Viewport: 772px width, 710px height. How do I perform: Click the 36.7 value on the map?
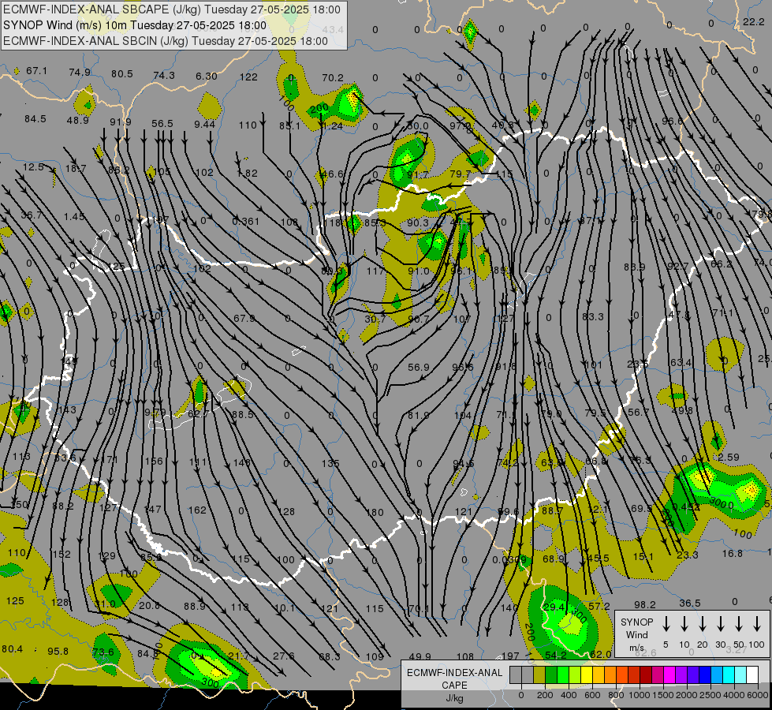pyautogui.click(x=32, y=215)
